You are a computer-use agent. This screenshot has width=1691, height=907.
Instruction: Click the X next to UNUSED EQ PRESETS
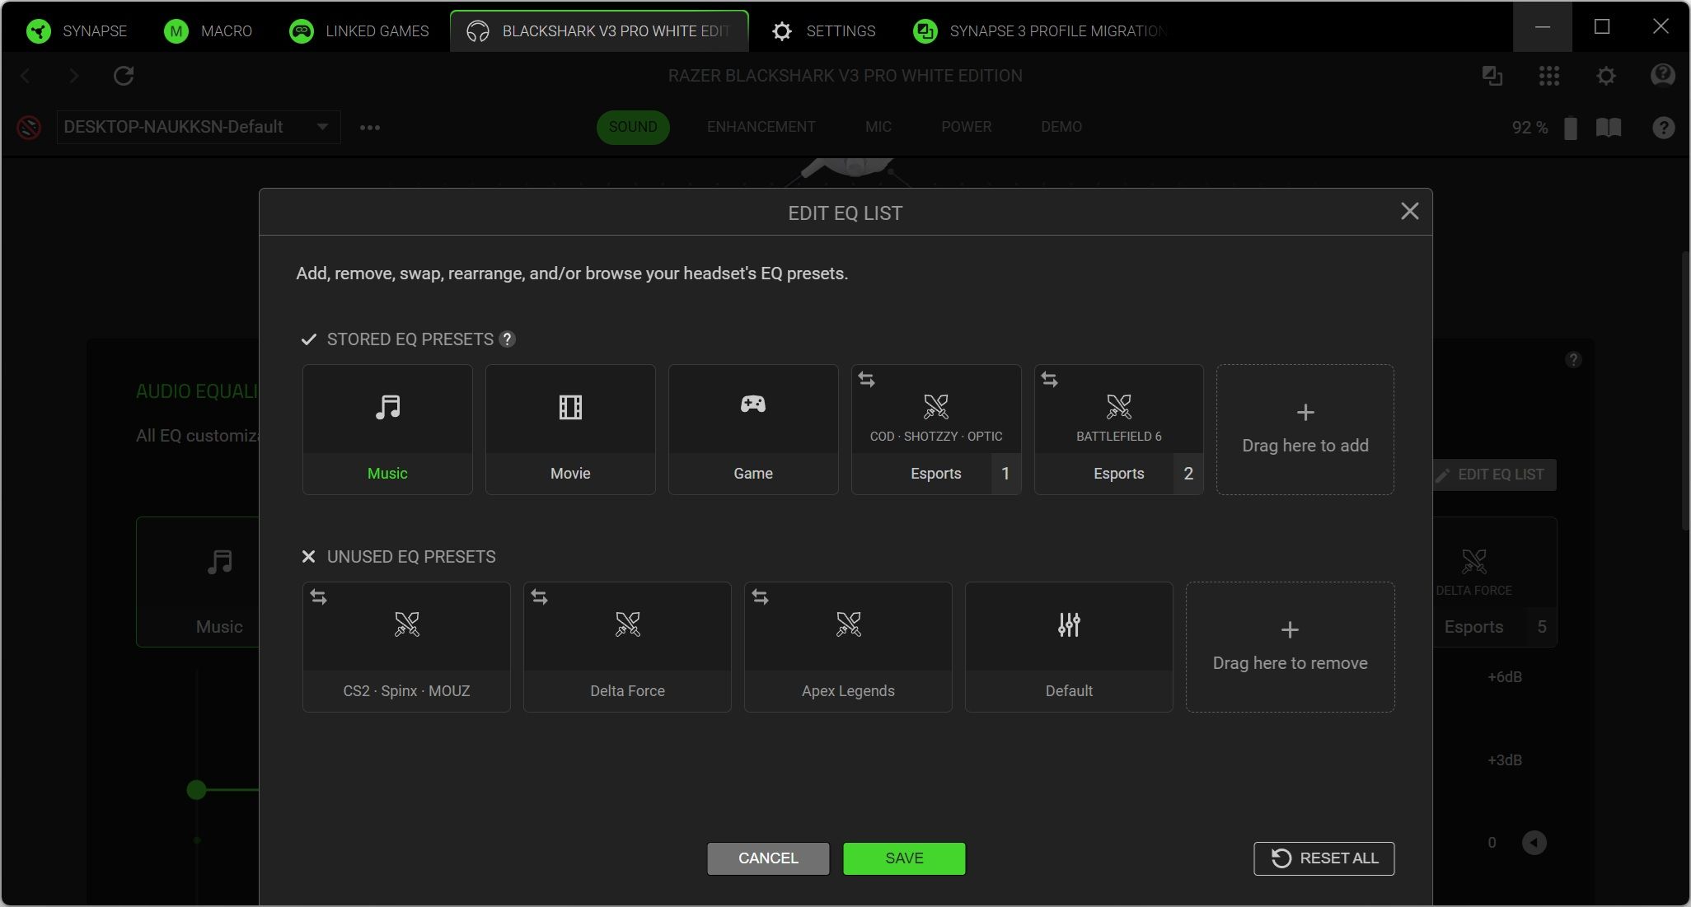(308, 556)
